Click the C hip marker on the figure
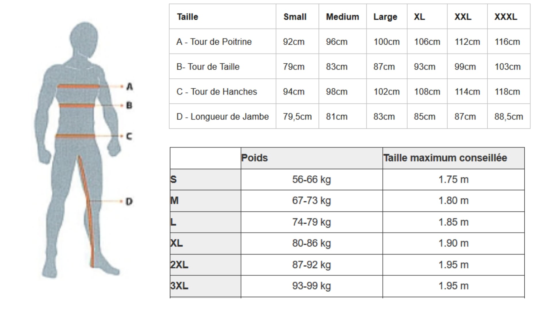 [129, 136]
